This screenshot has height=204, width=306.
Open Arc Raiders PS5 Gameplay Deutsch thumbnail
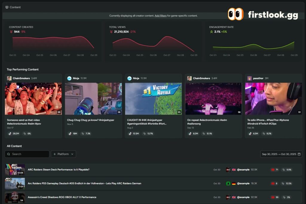point(15,183)
